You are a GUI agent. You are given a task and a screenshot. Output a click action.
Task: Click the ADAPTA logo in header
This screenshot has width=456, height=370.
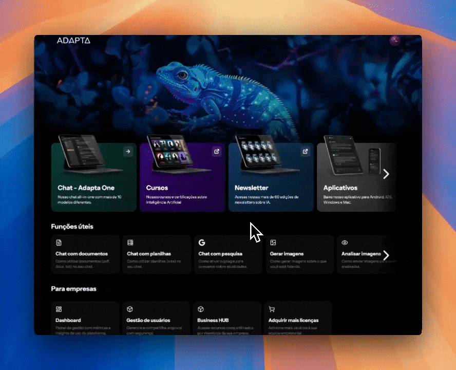73,41
